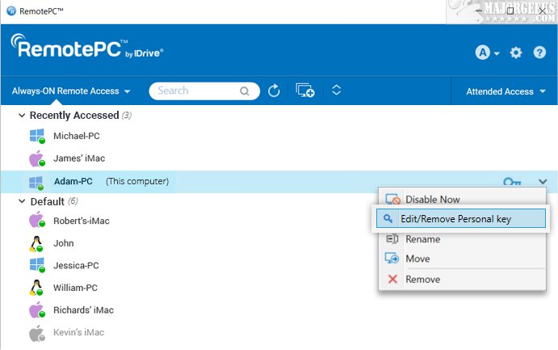Refresh the computer list

tap(274, 91)
